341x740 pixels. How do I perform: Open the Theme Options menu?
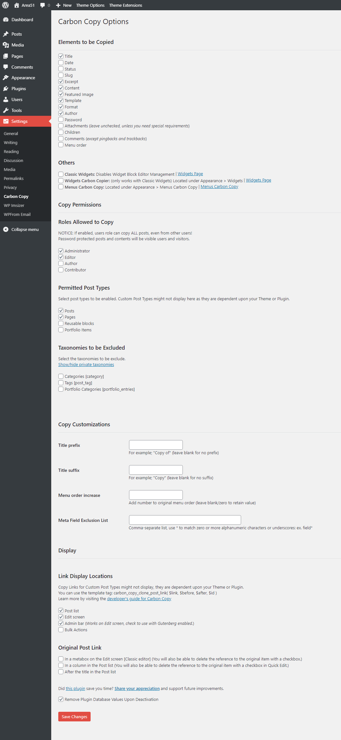click(90, 5)
